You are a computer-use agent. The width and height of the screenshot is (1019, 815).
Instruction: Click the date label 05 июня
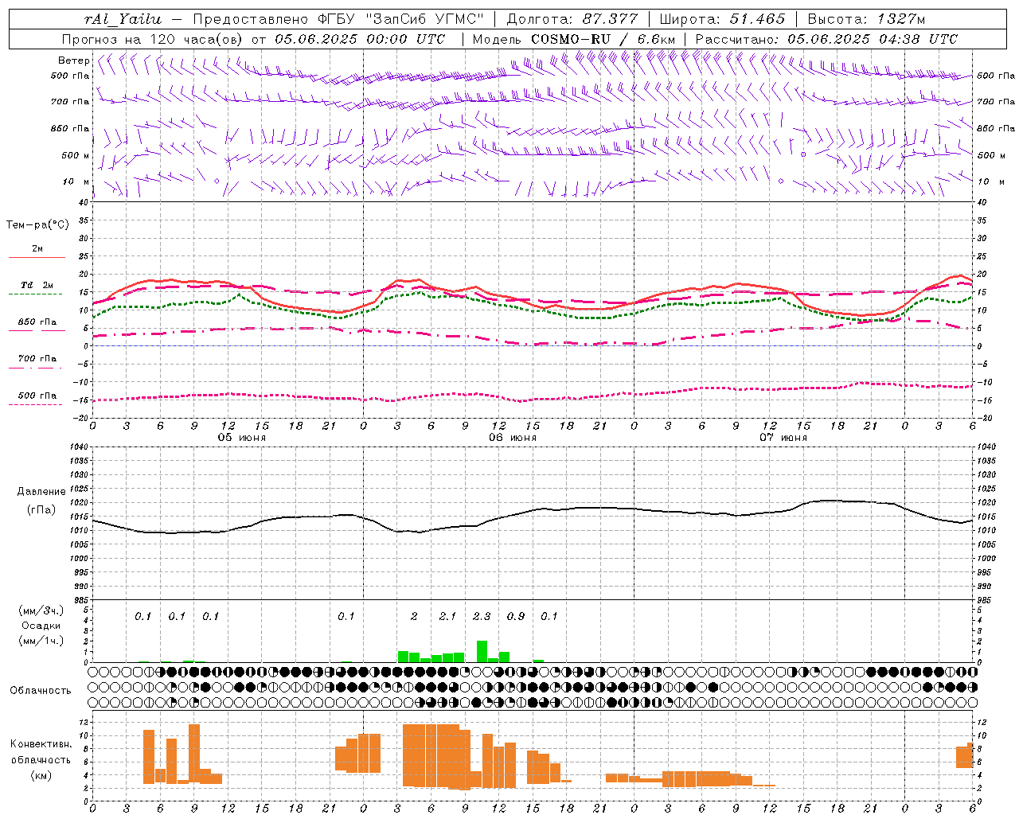coord(242,438)
